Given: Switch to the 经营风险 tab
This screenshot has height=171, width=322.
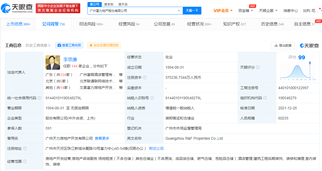Looking at the screenshot, I should coord(129,24).
